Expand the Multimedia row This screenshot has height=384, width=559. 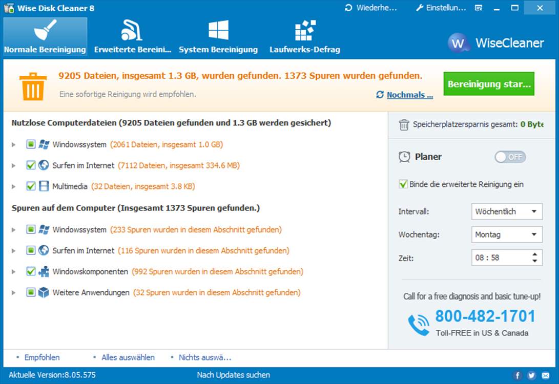[x=13, y=186]
